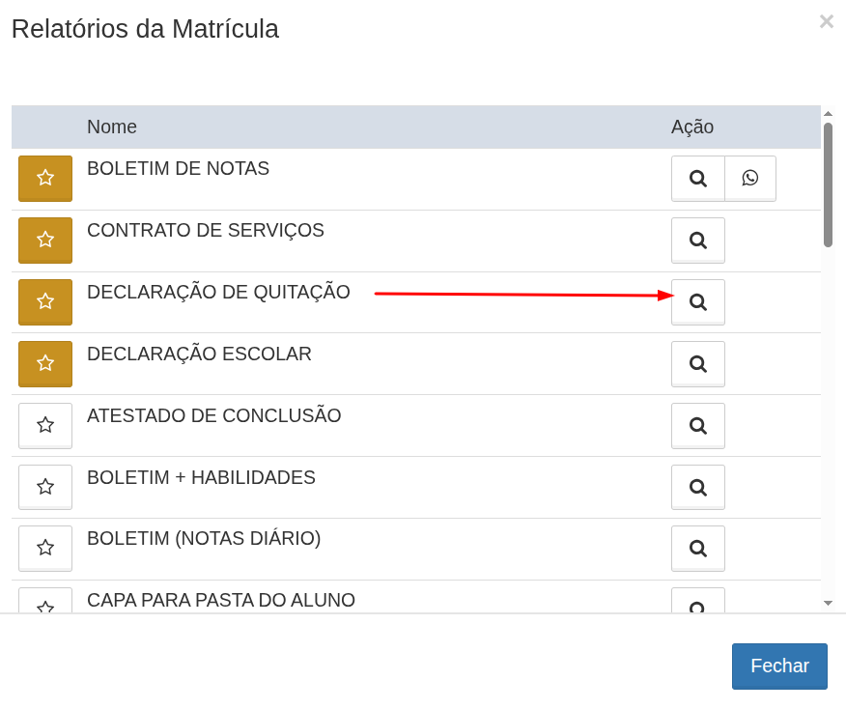The height and width of the screenshot is (709, 846).
Task: Click the report list scrollbar thumb
Action: 828,184
